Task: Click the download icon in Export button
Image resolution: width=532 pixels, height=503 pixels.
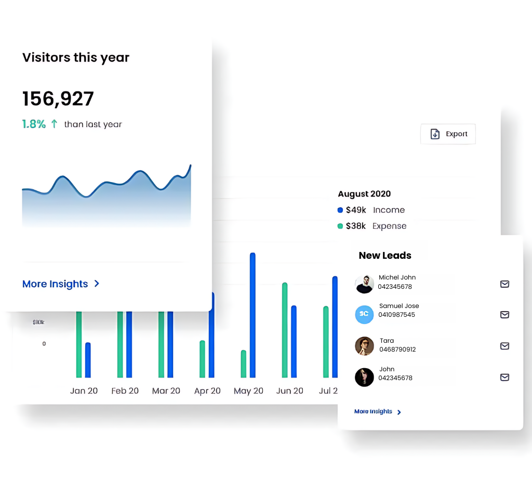Action: pos(435,134)
